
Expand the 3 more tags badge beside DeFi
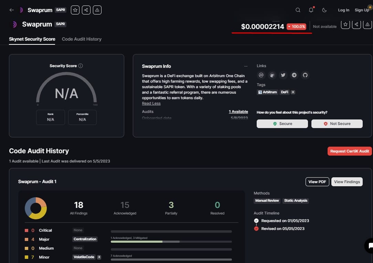pos(293,92)
